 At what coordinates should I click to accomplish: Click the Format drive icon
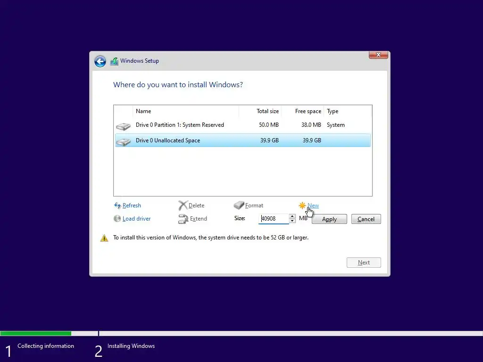click(239, 205)
